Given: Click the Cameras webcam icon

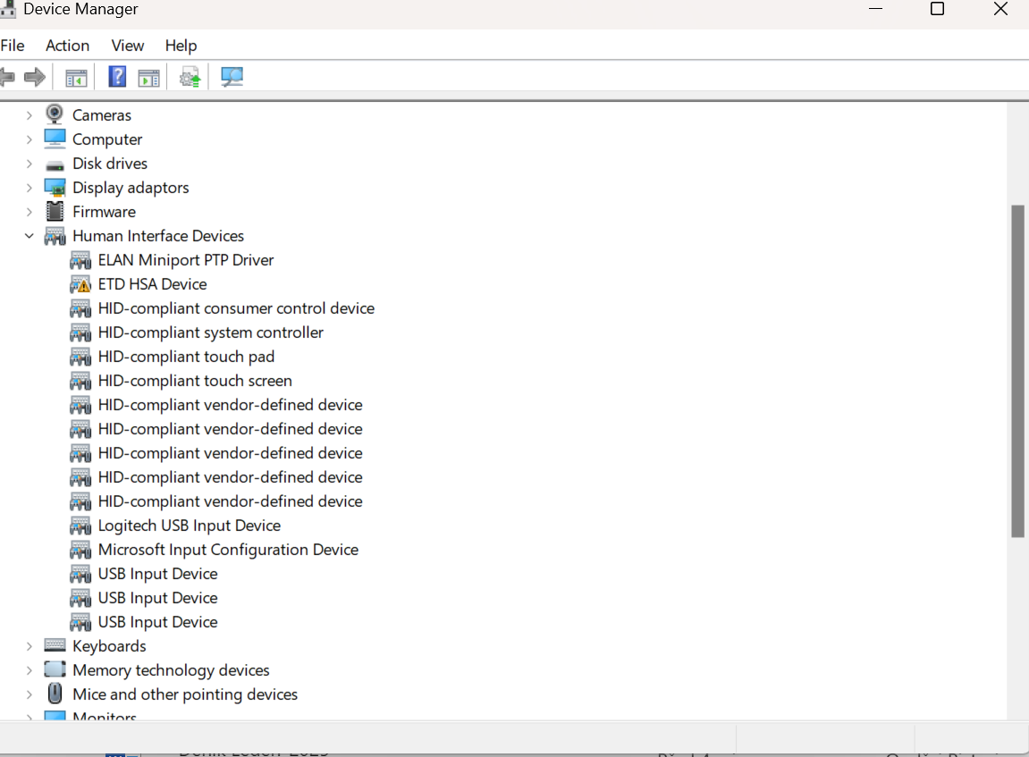Looking at the screenshot, I should click(55, 114).
